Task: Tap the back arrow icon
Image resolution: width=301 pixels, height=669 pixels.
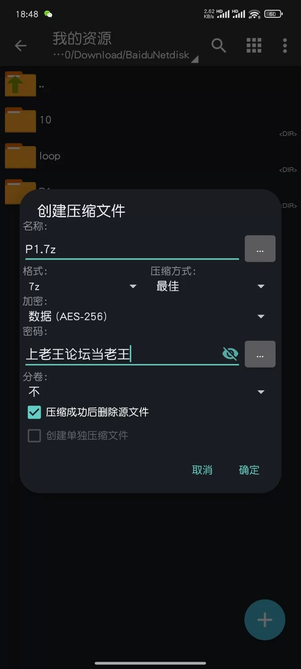Action: click(21, 45)
